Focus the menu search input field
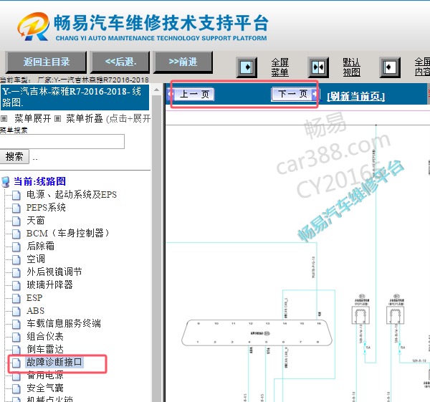 pos(62,141)
